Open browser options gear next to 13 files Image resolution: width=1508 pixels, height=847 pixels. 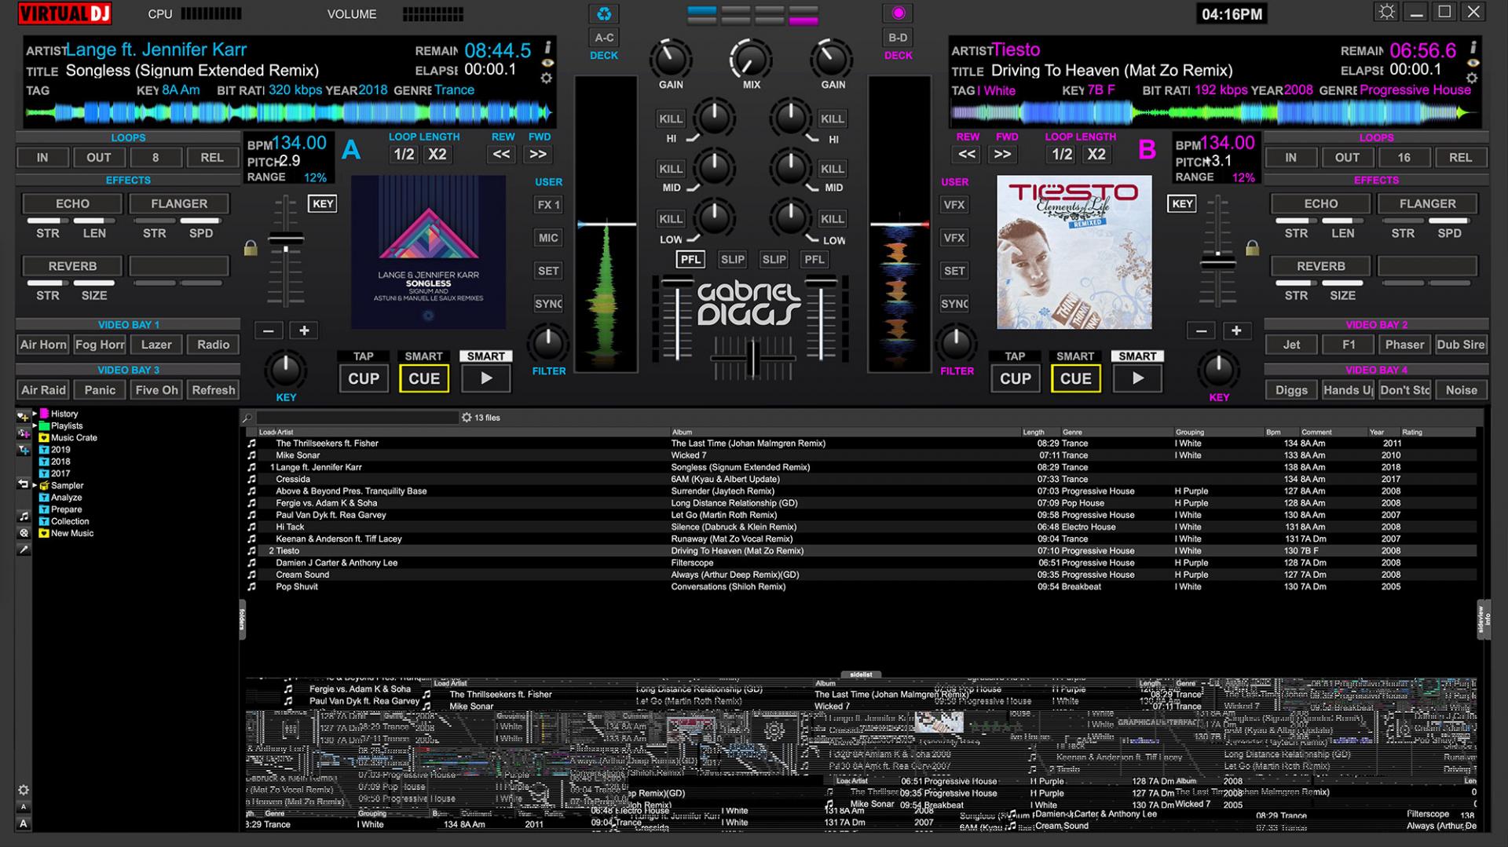point(467,418)
